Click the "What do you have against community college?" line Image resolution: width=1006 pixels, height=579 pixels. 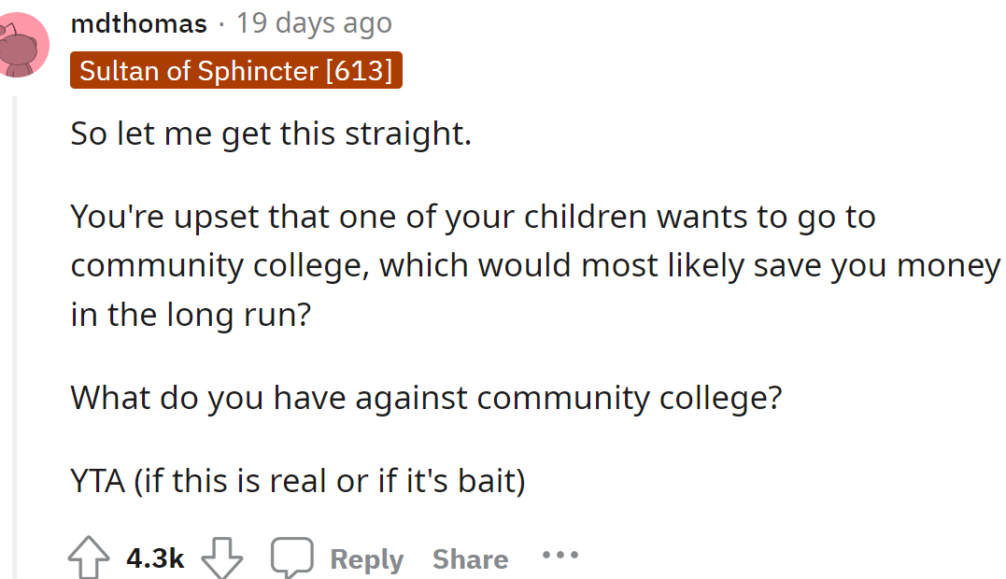tap(426, 399)
